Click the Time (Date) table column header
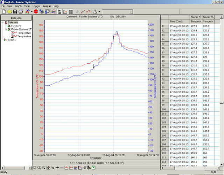The height and width of the screenshot is (175, 224). click(x=179, y=22)
